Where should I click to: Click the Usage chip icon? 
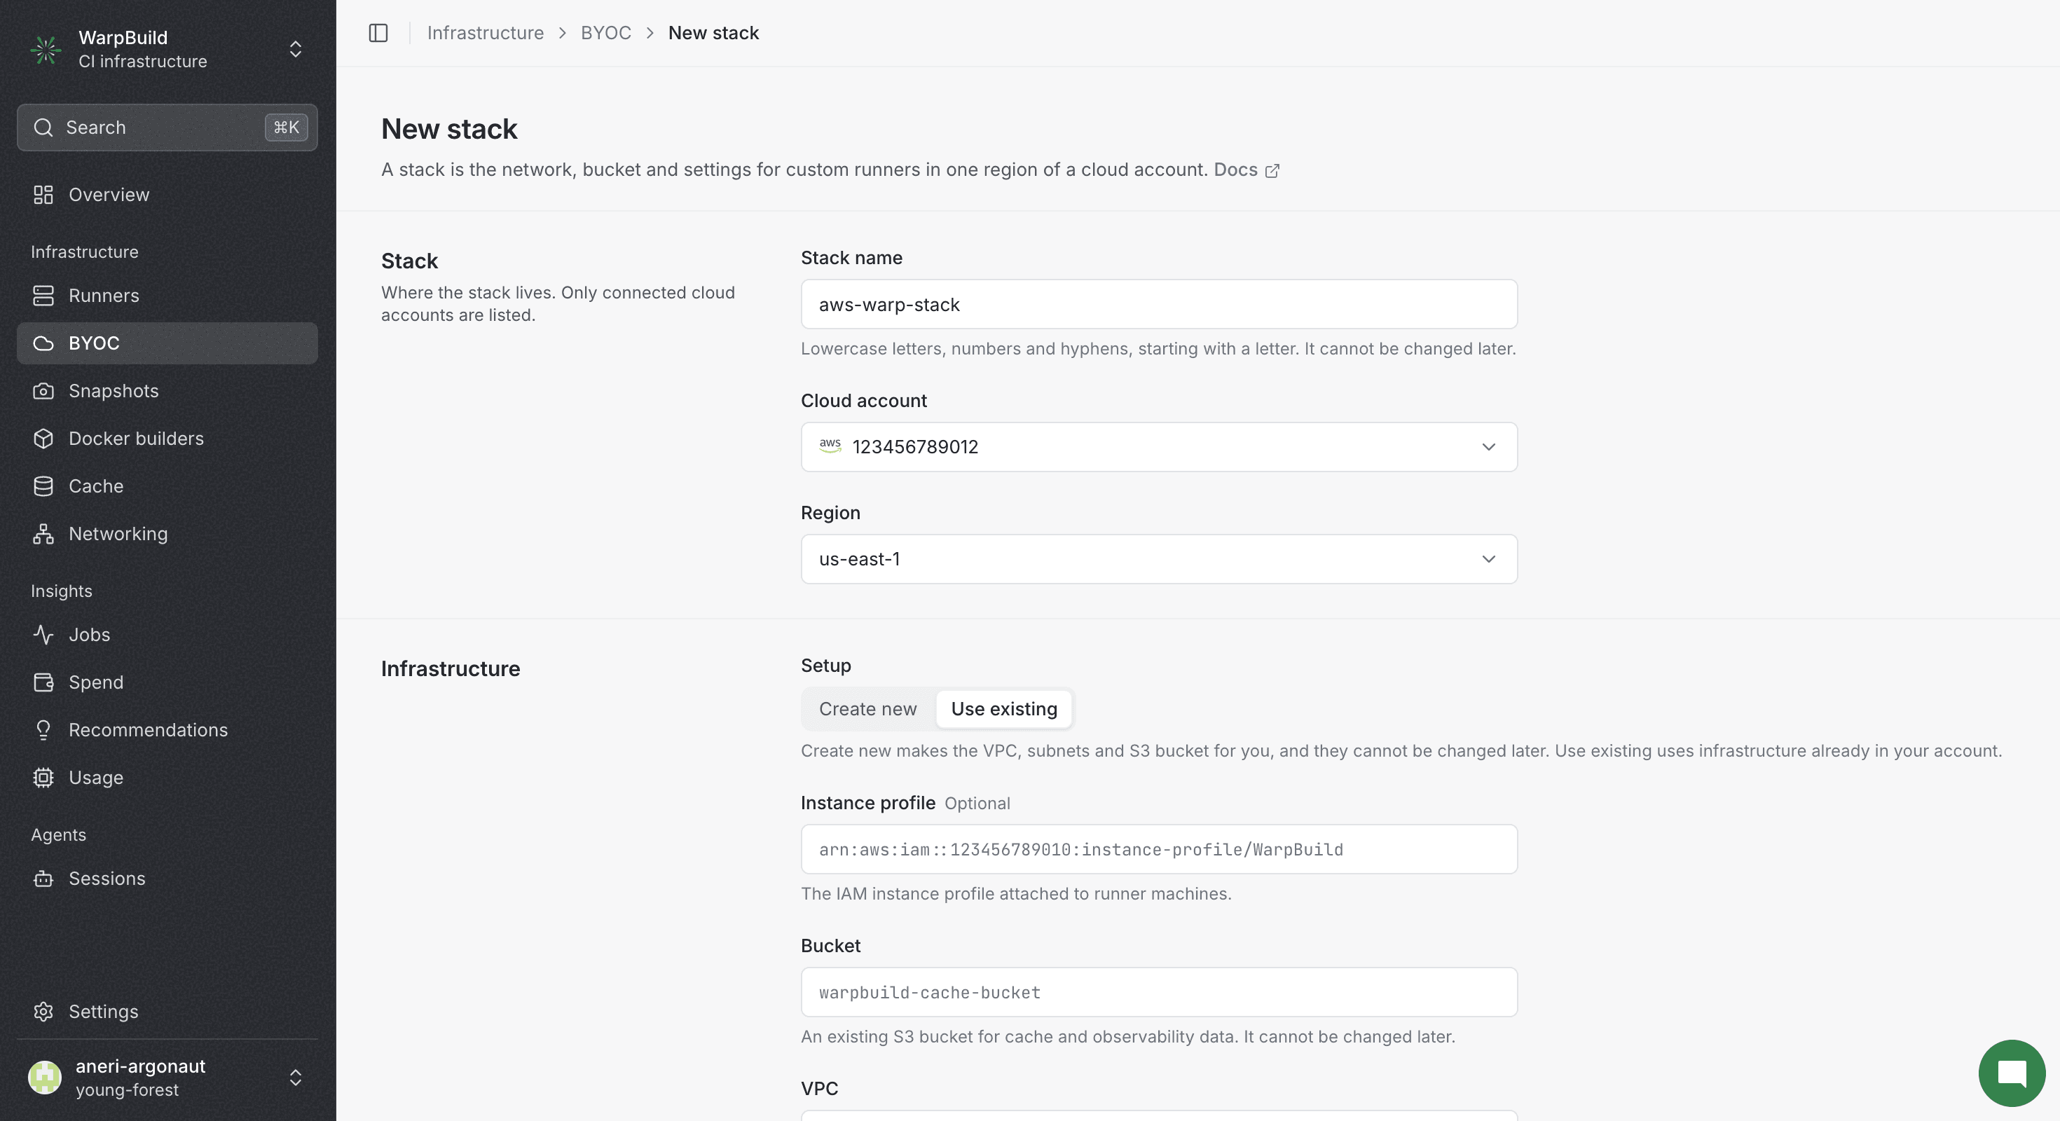43,777
